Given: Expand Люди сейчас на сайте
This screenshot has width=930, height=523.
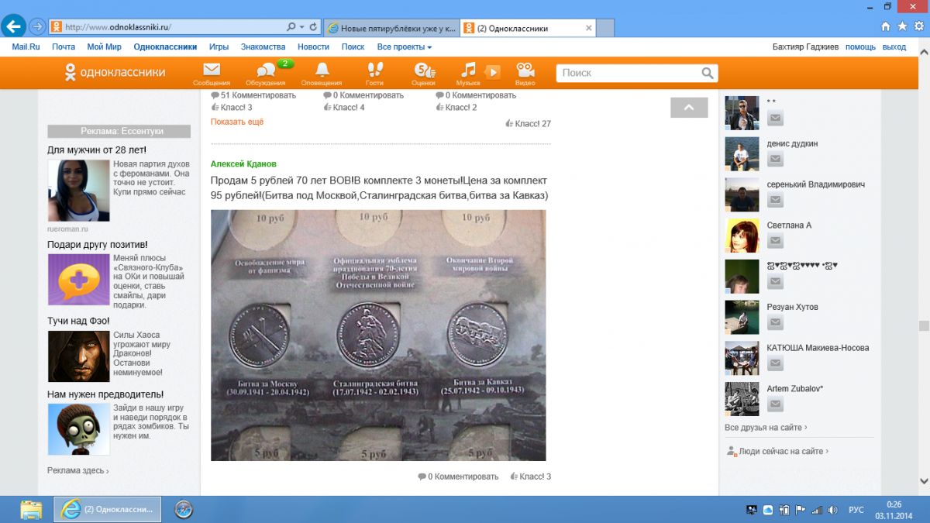Looking at the screenshot, I should point(780,451).
